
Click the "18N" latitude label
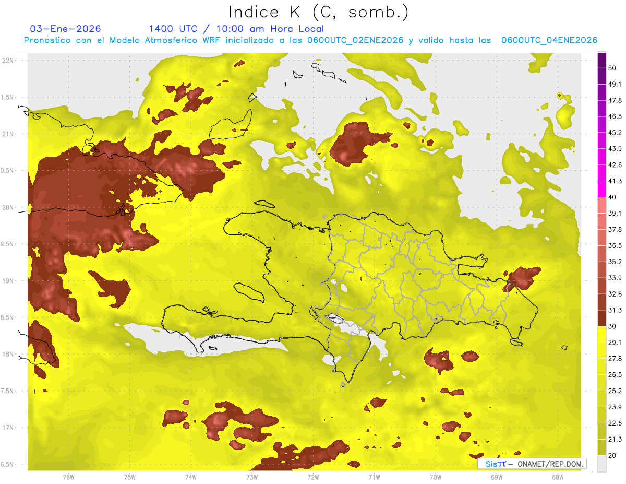coord(8,354)
